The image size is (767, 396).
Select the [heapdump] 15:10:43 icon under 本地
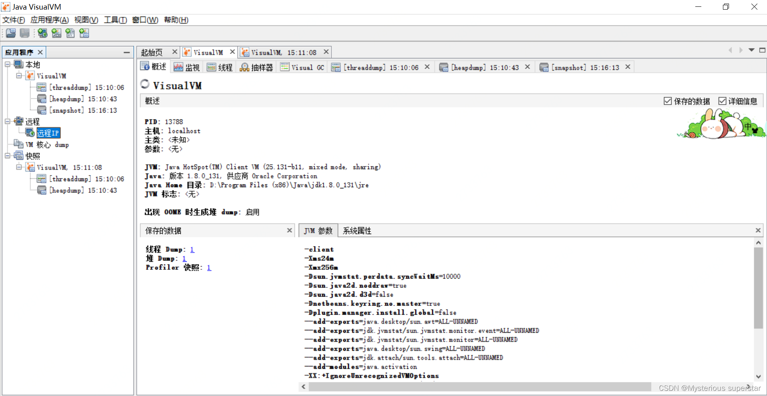[42, 99]
